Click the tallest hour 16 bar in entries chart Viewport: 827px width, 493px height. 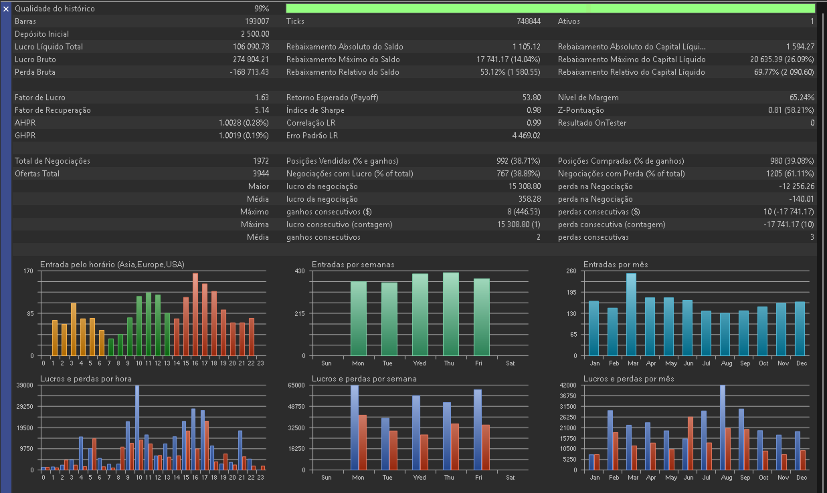click(x=195, y=314)
